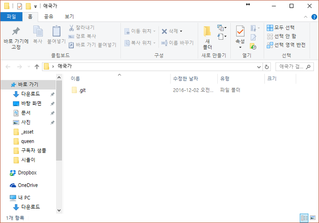Switch to the 보기 (View) tab
The image size is (319, 223).
coord(69,17)
